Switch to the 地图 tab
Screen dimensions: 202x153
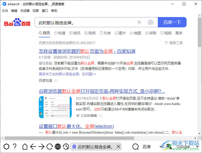click(x=135, y=33)
